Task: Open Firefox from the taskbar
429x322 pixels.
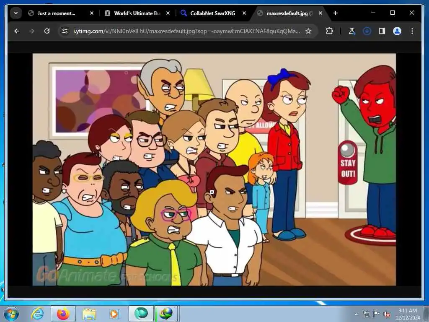Action: pos(63,314)
